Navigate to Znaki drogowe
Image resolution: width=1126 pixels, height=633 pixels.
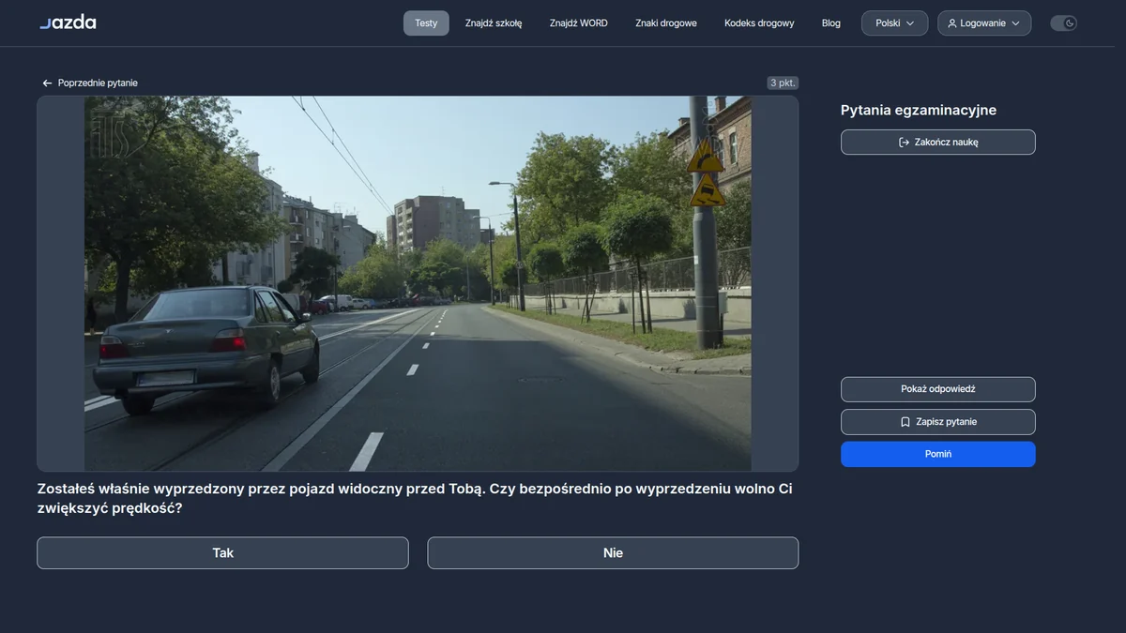(666, 23)
